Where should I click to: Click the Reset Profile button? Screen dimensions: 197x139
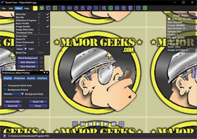(x=12, y=102)
